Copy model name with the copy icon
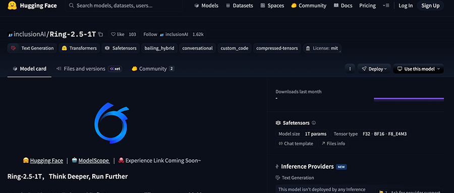The width and height of the screenshot is (454, 193). [100, 34]
